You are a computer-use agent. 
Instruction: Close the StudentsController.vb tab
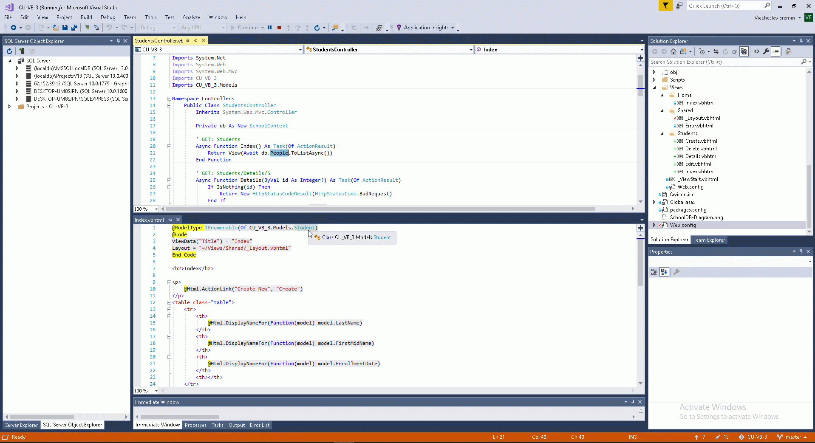click(204, 41)
